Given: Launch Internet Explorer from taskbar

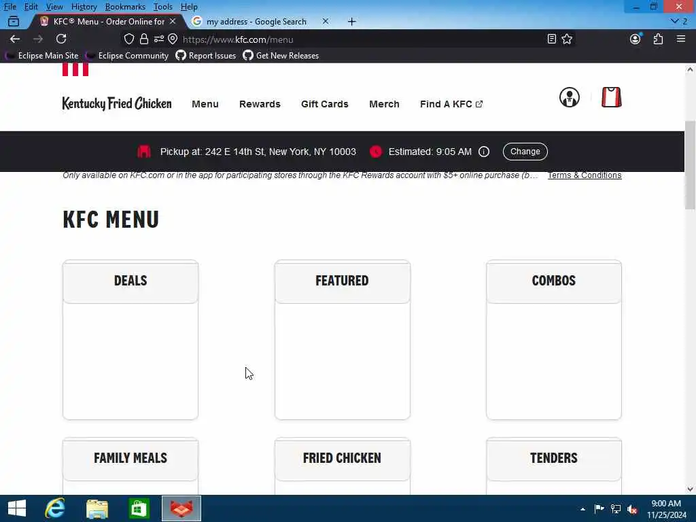Looking at the screenshot, I should click(55, 508).
